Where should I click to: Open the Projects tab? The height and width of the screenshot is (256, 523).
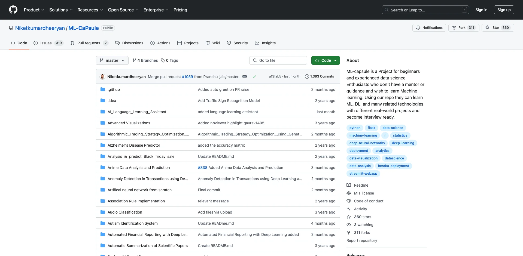click(188, 43)
